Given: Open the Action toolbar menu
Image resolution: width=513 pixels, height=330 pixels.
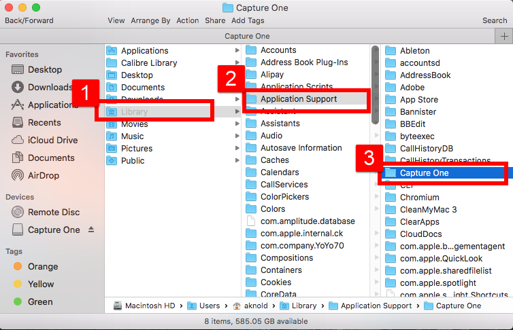Looking at the screenshot, I should (x=188, y=20).
